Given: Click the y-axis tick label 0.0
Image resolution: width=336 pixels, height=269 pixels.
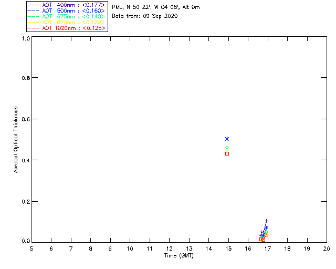Looking at the screenshot, I should (x=26, y=241).
